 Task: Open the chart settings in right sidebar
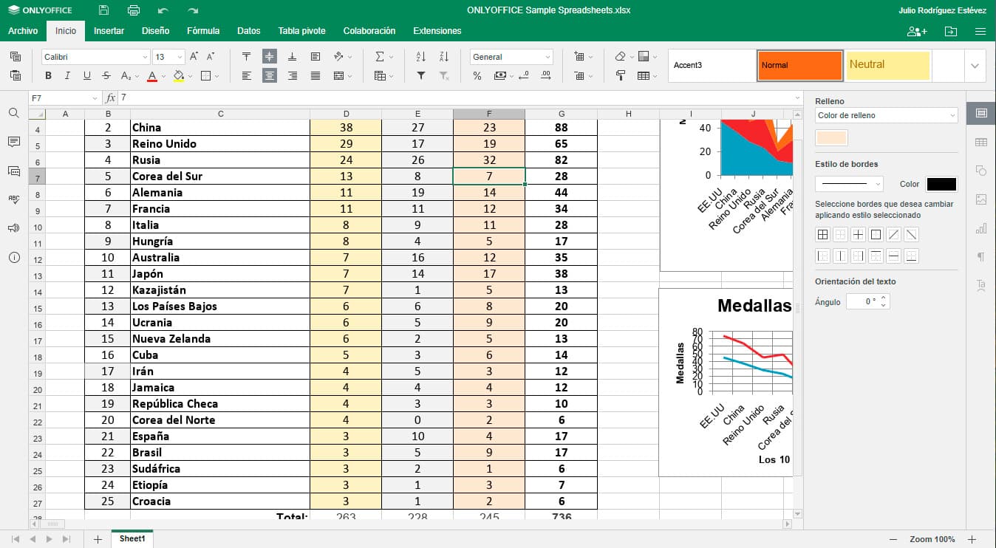[x=980, y=229]
